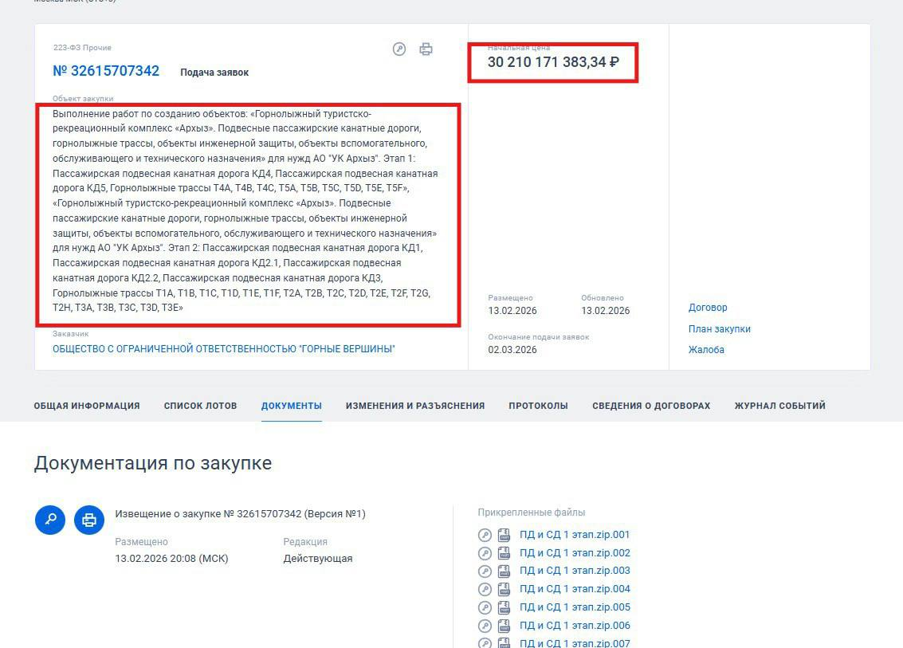Click signature icon for ПД и СД 1 этап.zip.003

[x=485, y=571]
